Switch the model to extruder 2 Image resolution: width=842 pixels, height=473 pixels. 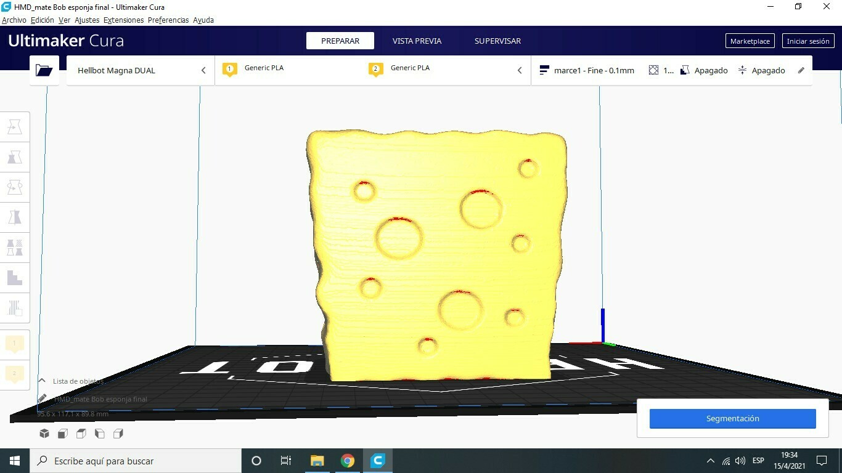(14, 373)
